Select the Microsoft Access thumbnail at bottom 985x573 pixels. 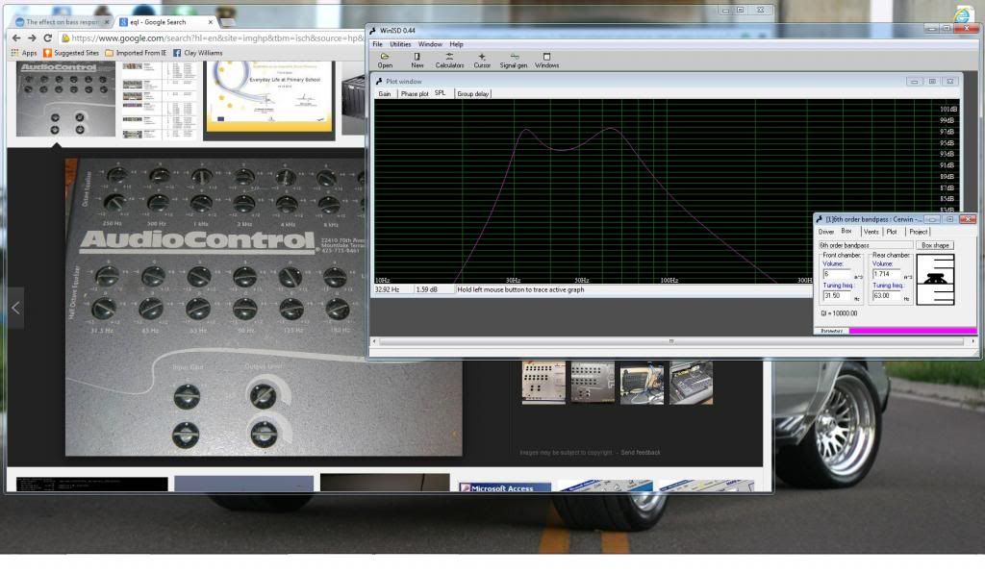coord(504,487)
